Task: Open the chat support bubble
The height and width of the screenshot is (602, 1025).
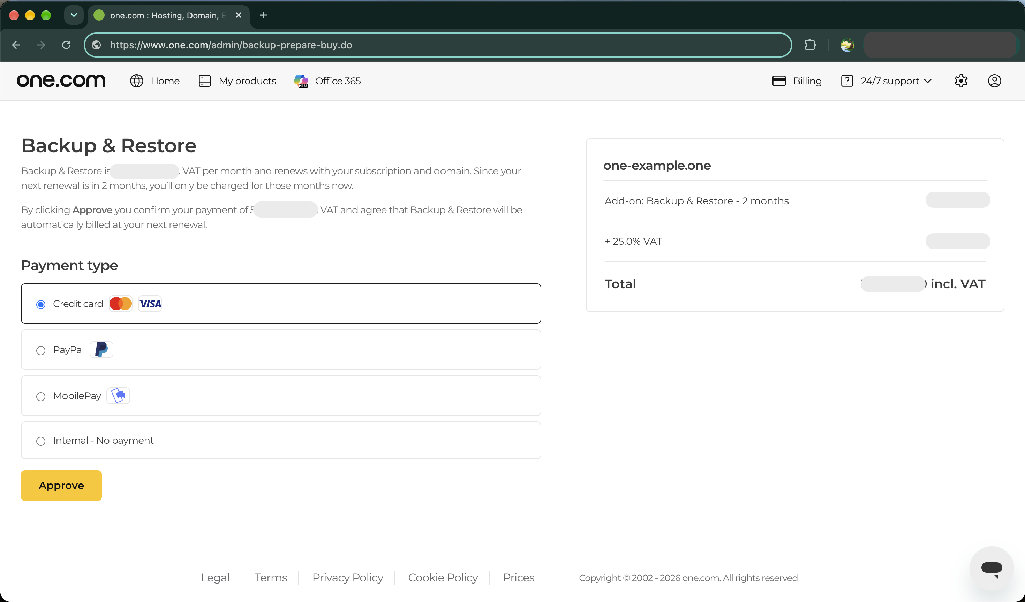Action: [991, 568]
